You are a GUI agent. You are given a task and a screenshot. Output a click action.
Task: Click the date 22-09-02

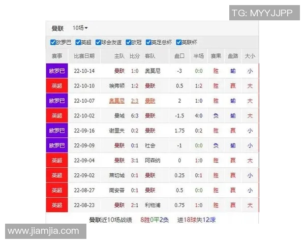coord(84,175)
